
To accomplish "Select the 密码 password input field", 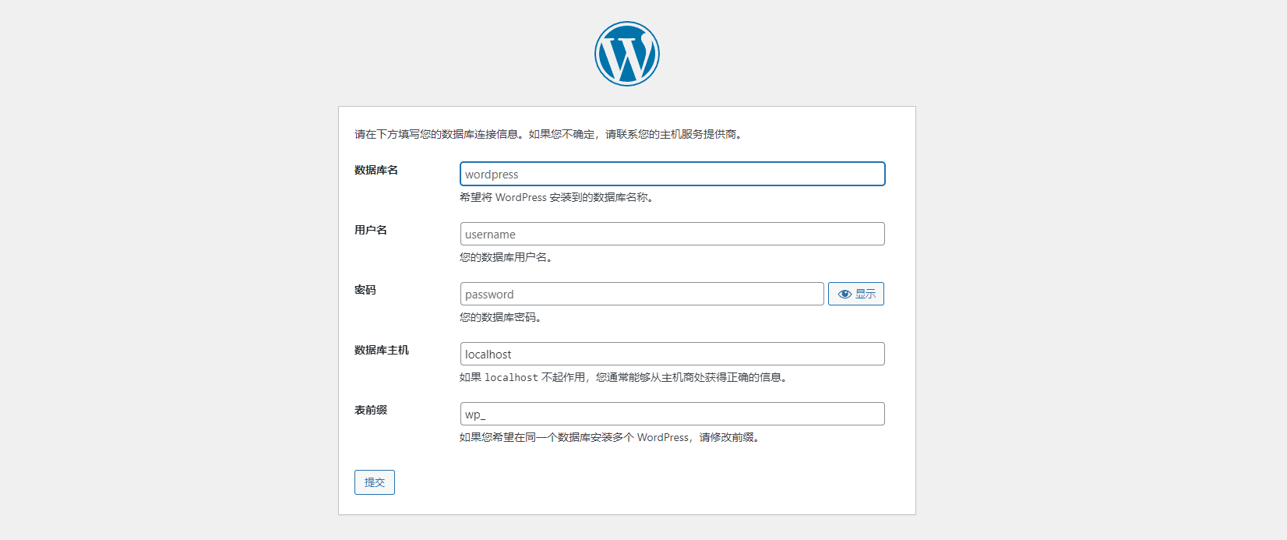I will point(642,294).
